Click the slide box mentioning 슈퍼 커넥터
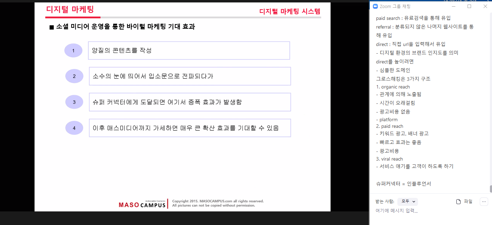This screenshot has height=225, width=492. coord(190,102)
